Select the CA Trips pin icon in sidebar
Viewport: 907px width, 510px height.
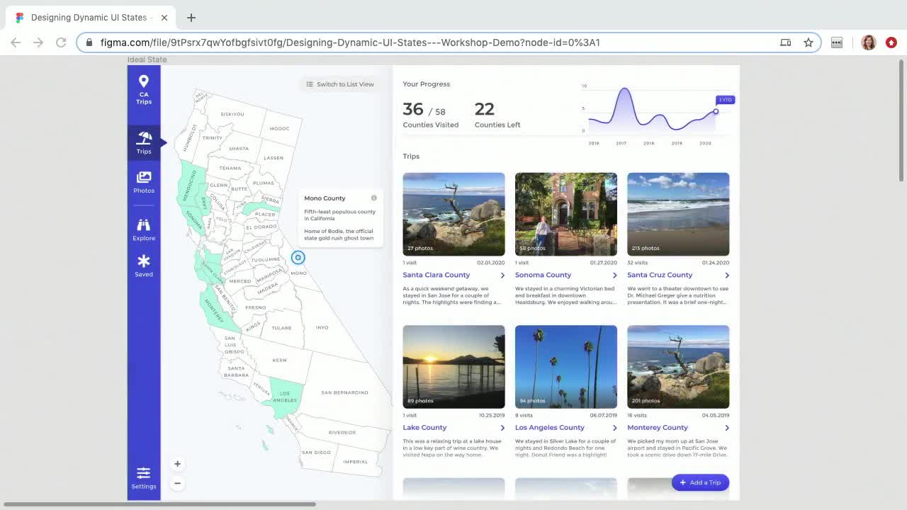[144, 82]
